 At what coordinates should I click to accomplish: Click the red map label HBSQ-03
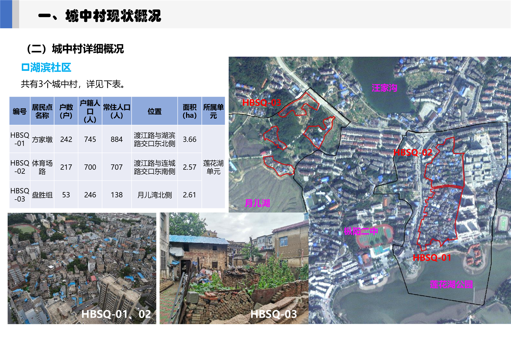pyautogui.click(x=261, y=103)
